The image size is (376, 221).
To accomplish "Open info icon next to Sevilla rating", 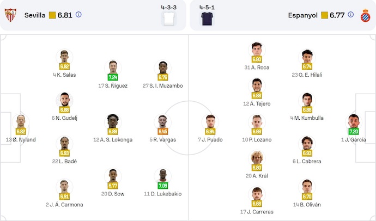I will [x=78, y=15].
